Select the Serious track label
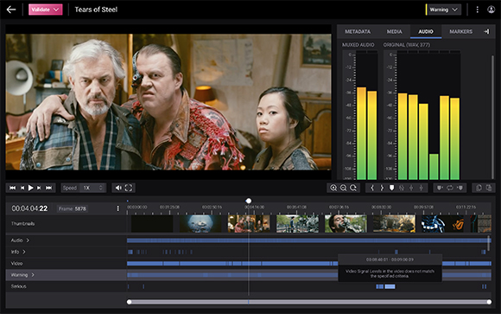 pyautogui.click(x=18, y=286)
